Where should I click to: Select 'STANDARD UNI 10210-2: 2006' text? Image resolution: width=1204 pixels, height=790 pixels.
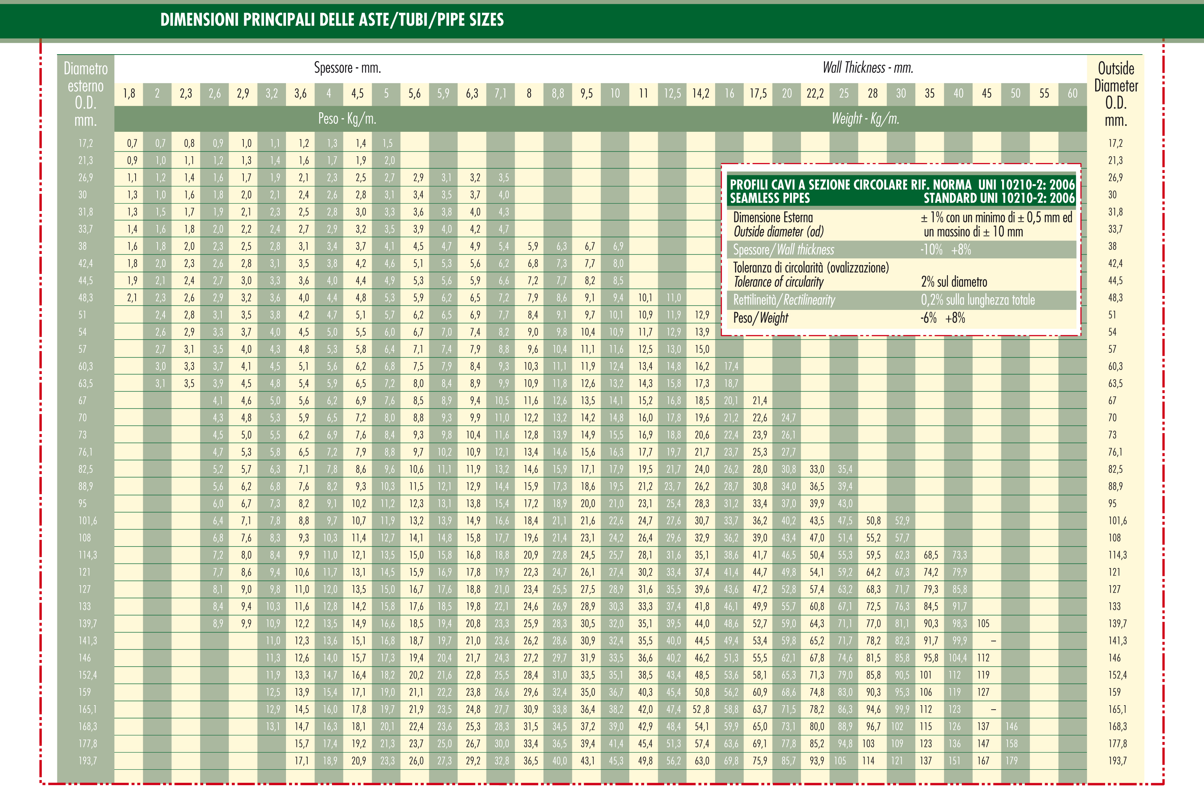pyautogui.click(x=999, y=198)
